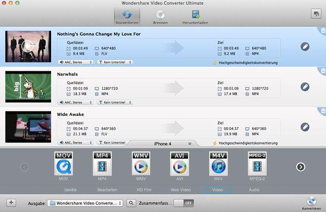The width and height of the screenshot is (326, 212).
Task: Open the Herunterladen tab
Action: [195, 17]
